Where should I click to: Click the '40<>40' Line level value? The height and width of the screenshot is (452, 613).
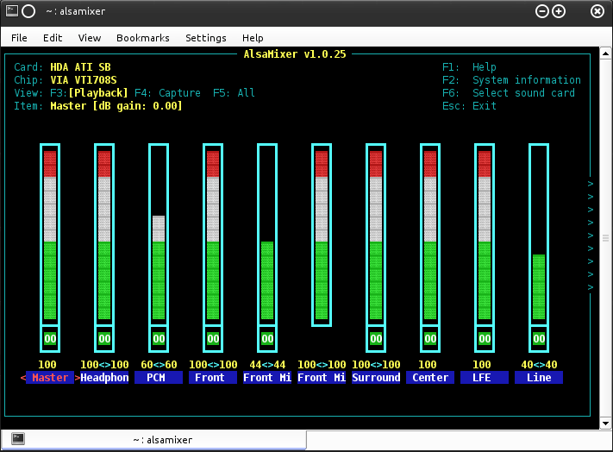pos(539,365)
